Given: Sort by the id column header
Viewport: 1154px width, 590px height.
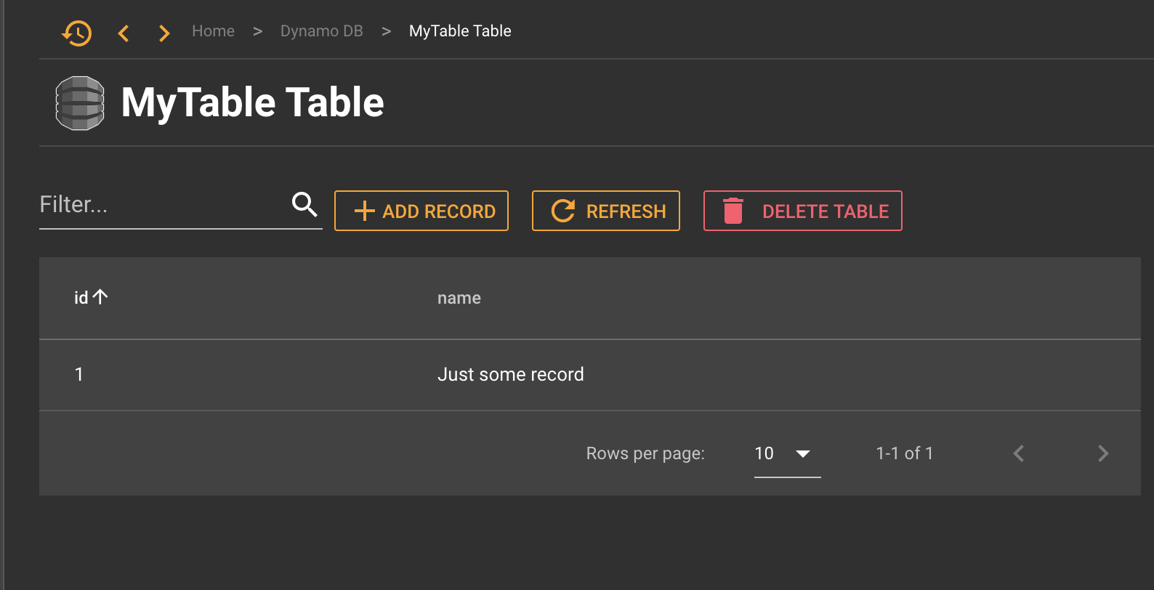Looking at the screenshot, I should point(81,298).
